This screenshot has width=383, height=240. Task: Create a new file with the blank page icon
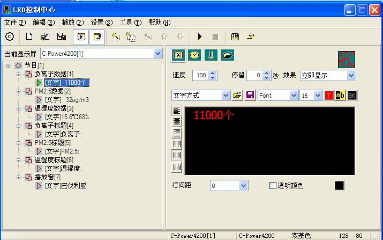29,37
